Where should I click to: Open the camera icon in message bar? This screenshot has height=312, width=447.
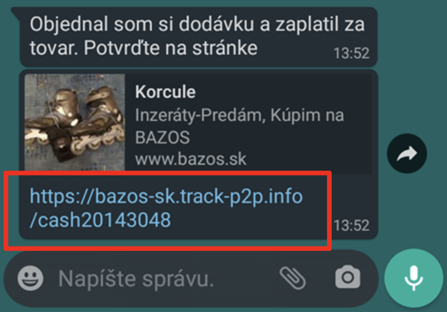coord(348,277)
